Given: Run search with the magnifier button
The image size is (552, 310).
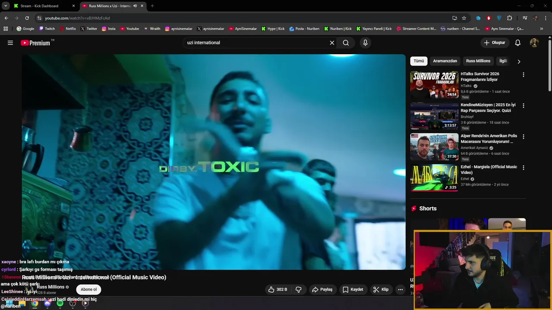Looking at the screenshot, I should (x=346, y=43).
